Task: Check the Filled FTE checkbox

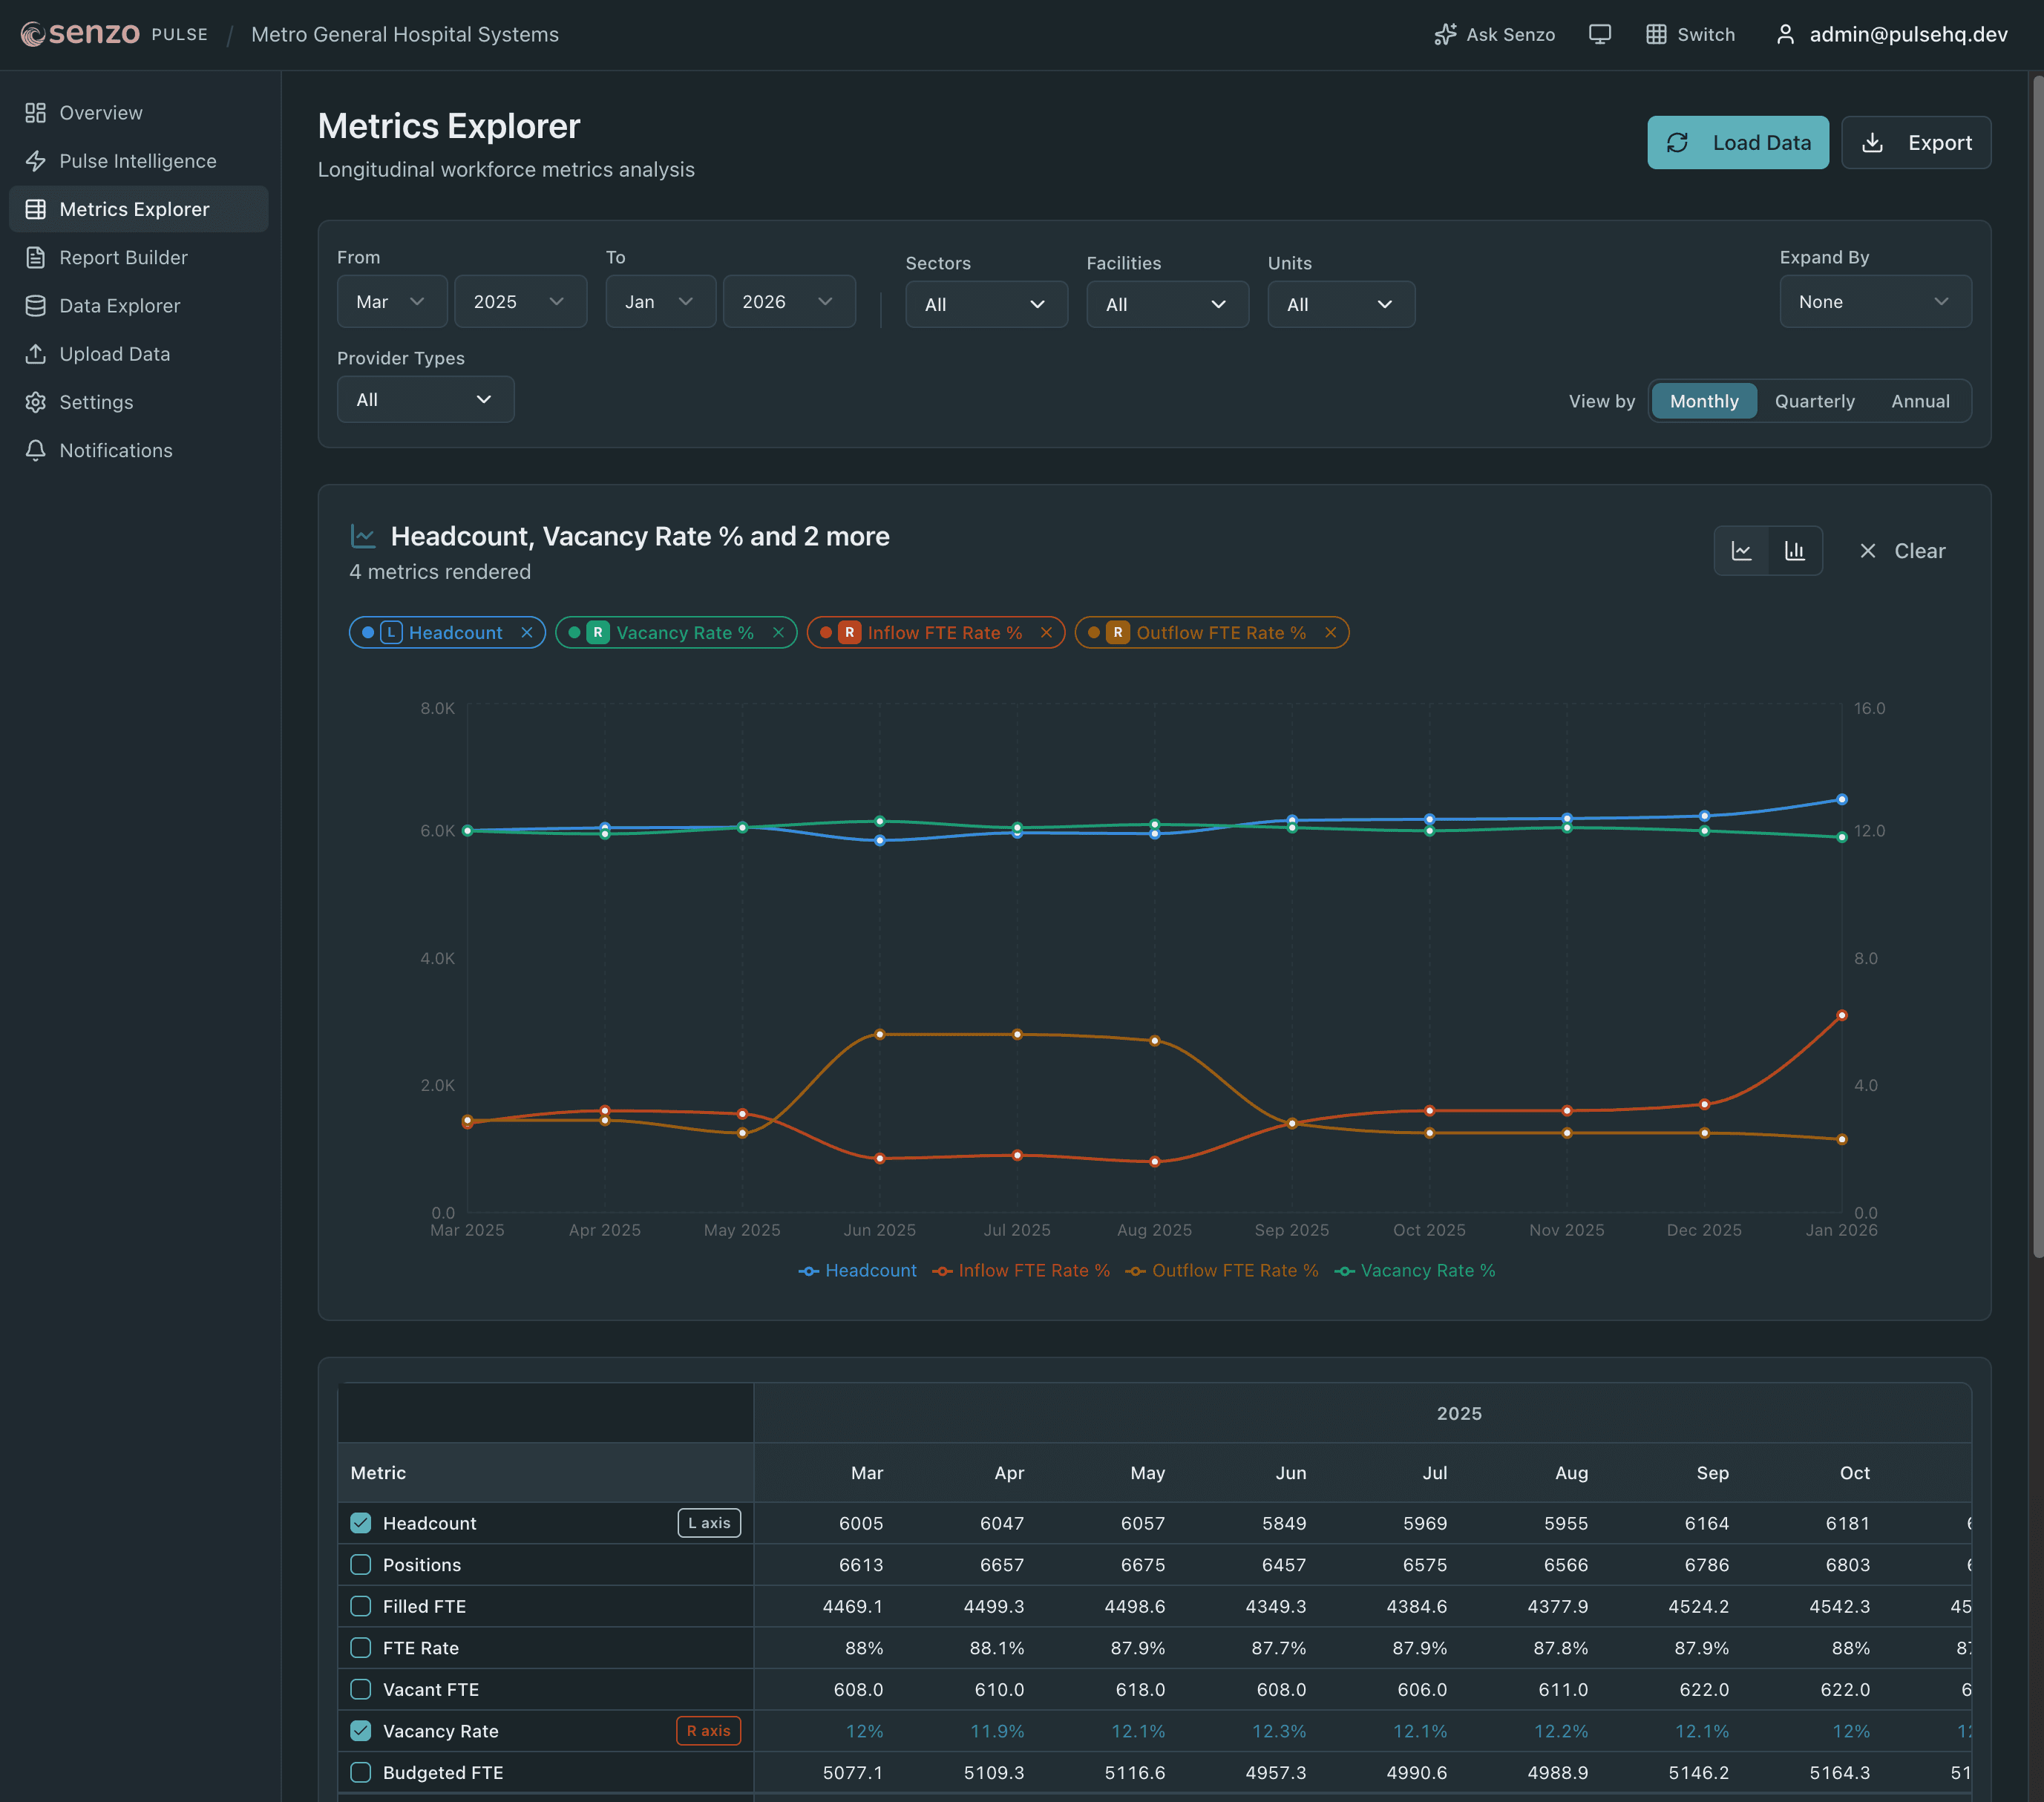Action: tap(360, 1606)
